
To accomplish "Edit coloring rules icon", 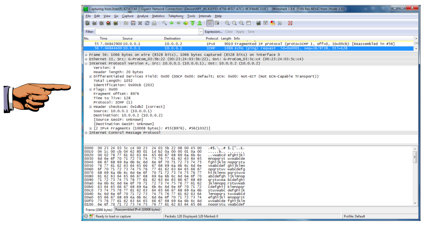I will (273, 23).
